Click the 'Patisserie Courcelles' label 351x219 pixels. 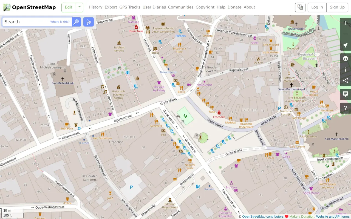click(226, 214)
